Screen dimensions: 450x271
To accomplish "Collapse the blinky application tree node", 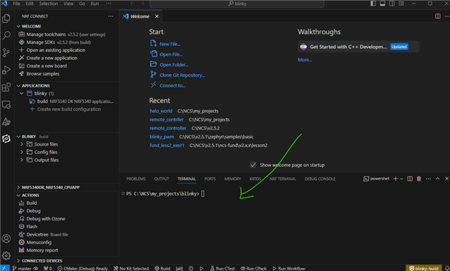I will (x=22, y=94).
